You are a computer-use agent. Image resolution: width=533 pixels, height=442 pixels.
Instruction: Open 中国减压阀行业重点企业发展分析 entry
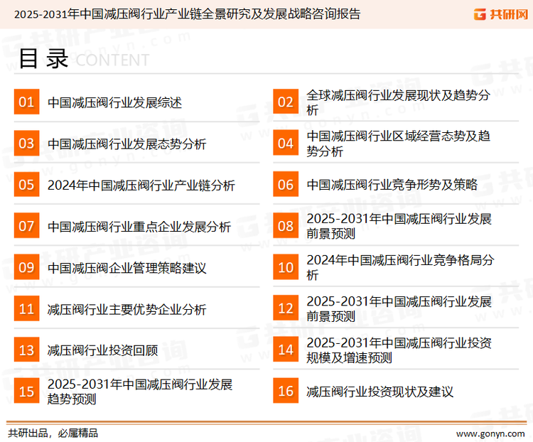pos(139,227)
